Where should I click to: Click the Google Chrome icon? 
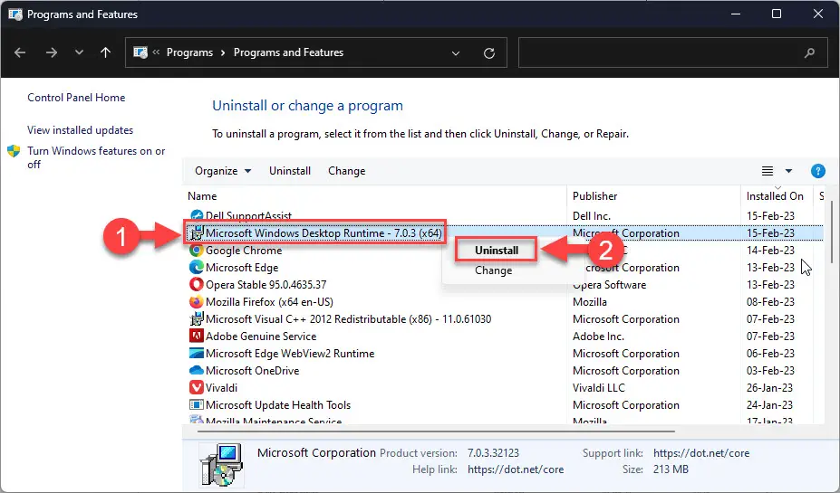coord(197,251)
